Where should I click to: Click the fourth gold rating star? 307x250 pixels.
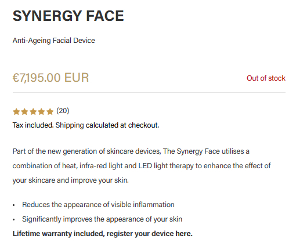pyautogui.click(x=42, y=112)
